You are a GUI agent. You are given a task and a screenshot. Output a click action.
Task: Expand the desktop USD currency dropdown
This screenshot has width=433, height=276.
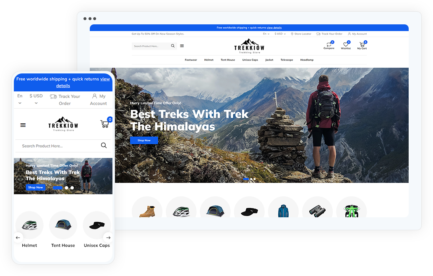[x=280, y=34]
